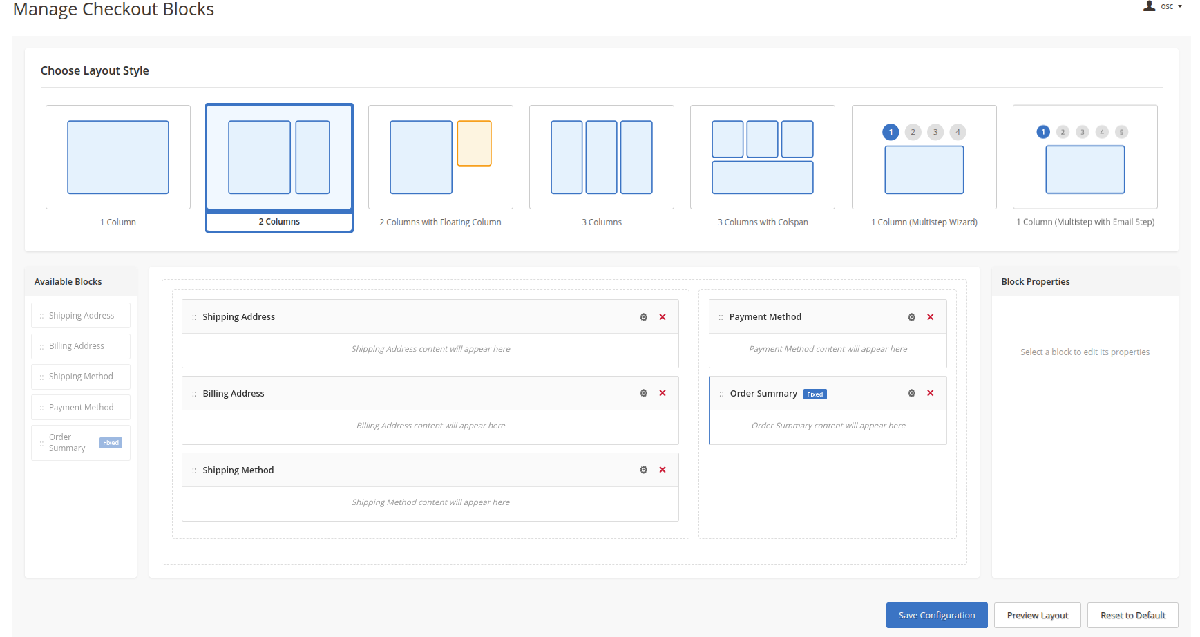This screenshot has height=637, width=1200.
Task: Click 'Order Summary content will appear here' text
Action: click(828, 426)
